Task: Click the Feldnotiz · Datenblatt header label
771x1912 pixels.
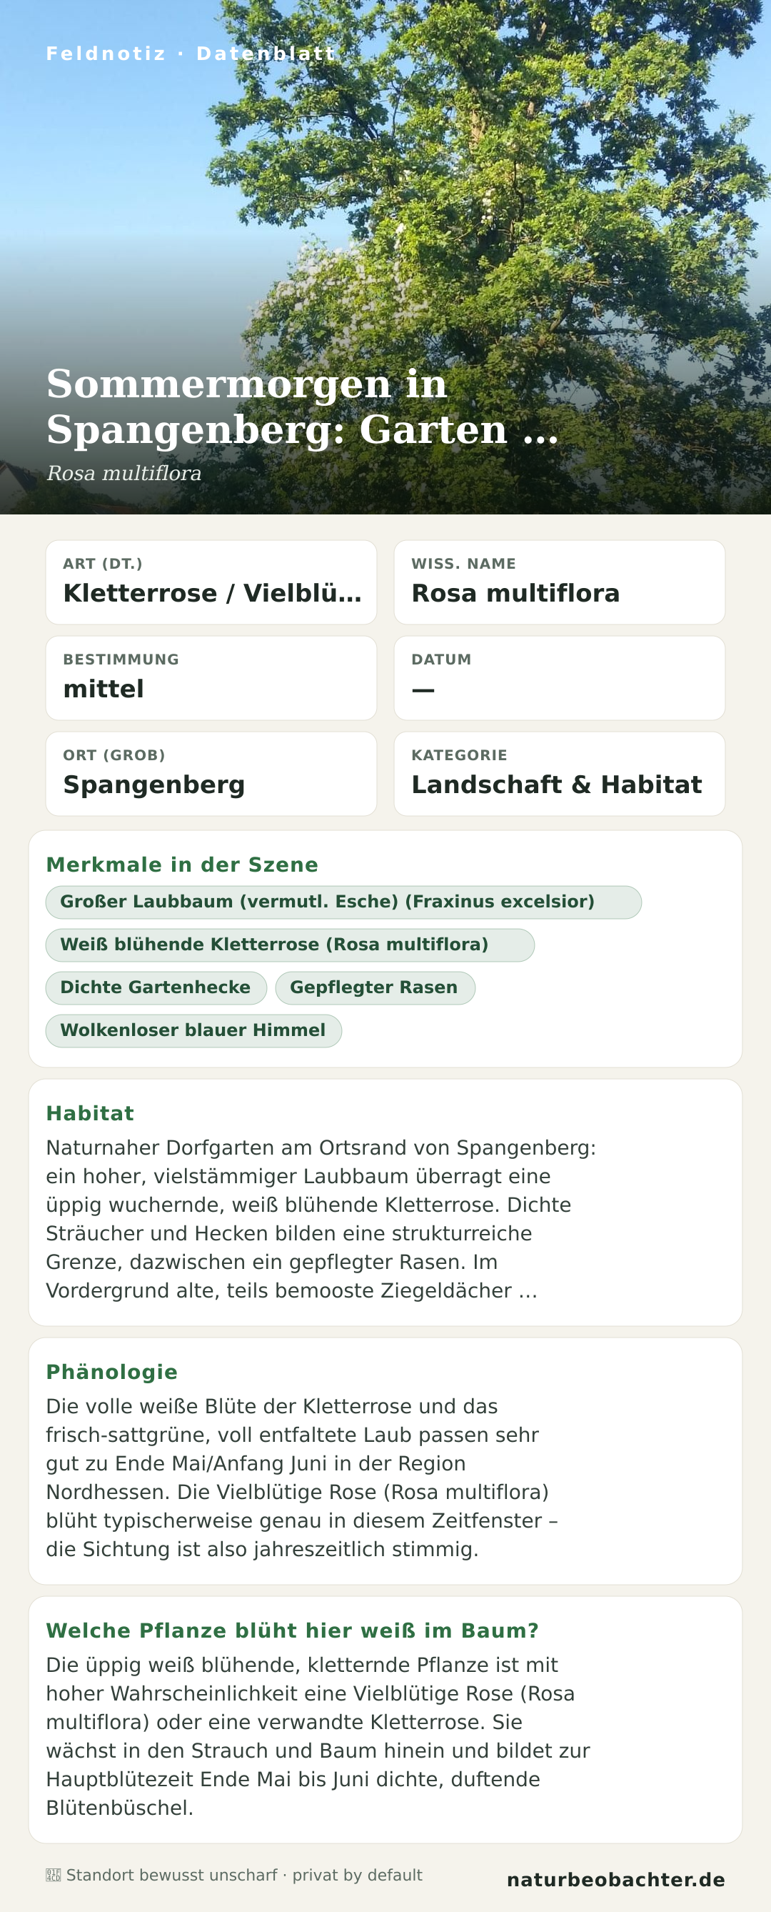Action: click(x=191, y=54)
